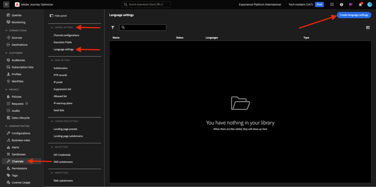The height and width of the screenshot is (187, 376).
Task: Open the column settings icon
Action: tap(368, 28)
